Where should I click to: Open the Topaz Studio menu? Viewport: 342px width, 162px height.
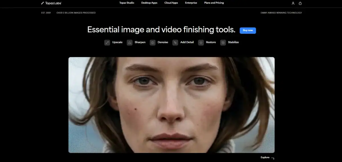127,3
